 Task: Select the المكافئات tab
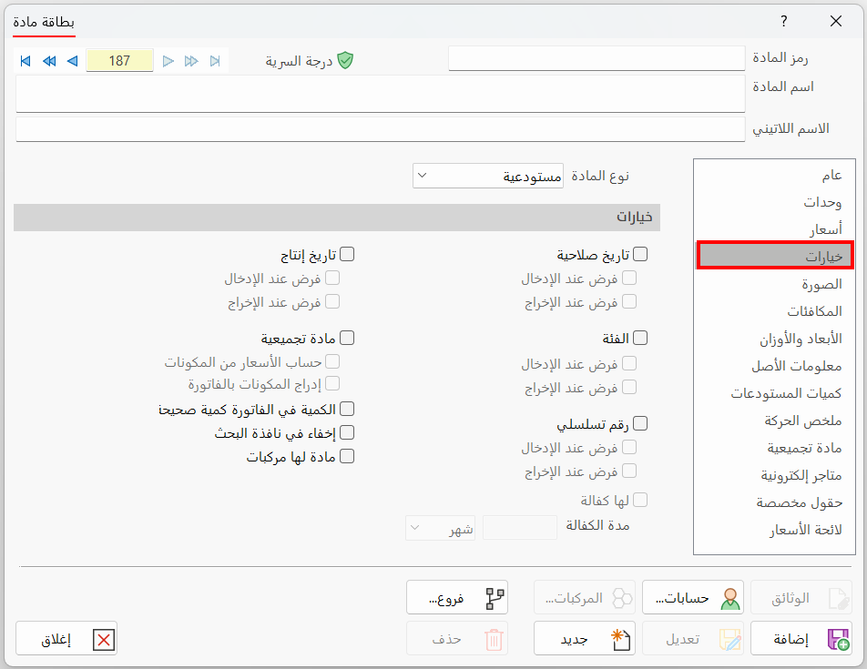pos(774,311)
